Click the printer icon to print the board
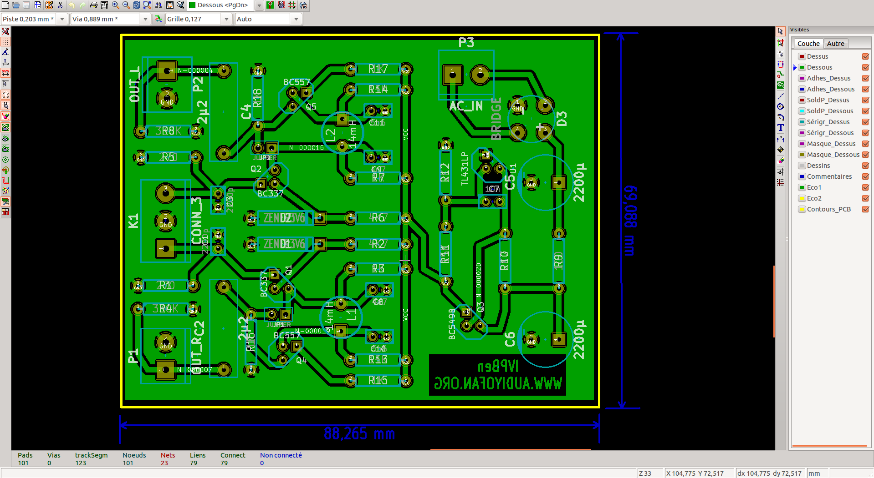 (x=93, y=5)
